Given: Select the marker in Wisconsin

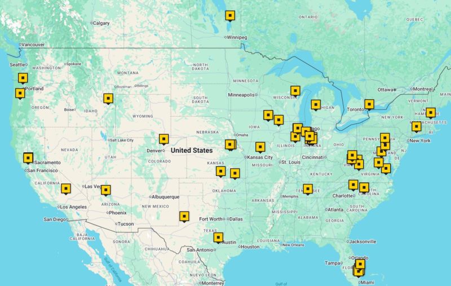Looking at the screenshot, I should [x=295, y=90].
